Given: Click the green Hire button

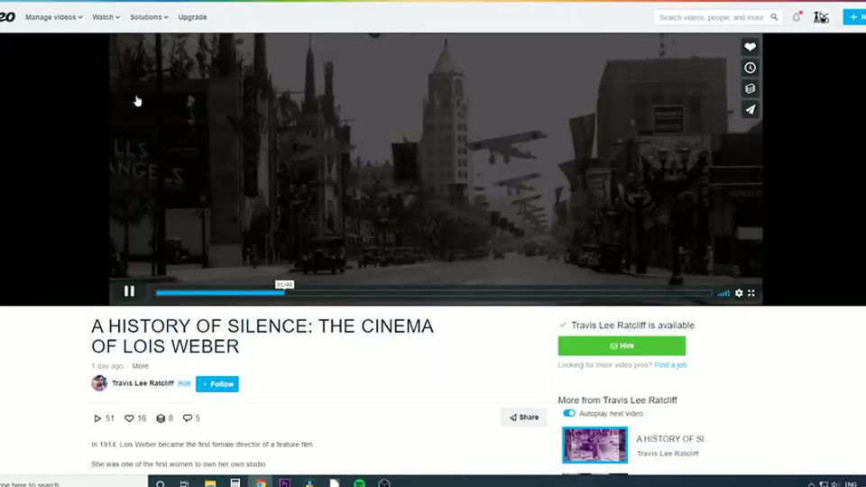Looking at the screenshot, I should 622,345.
